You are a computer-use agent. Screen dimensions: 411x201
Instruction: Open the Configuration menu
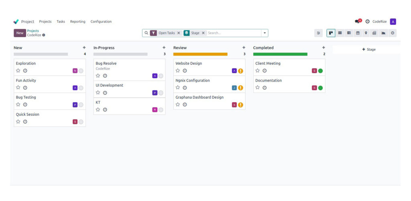(x=101, y=22)
